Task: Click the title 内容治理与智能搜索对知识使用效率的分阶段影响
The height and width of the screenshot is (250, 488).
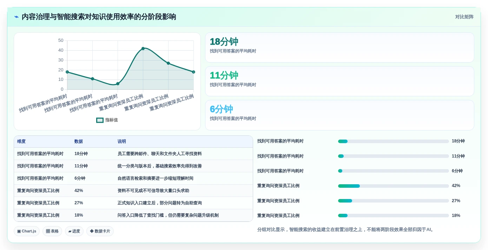Action: point(99,17)
